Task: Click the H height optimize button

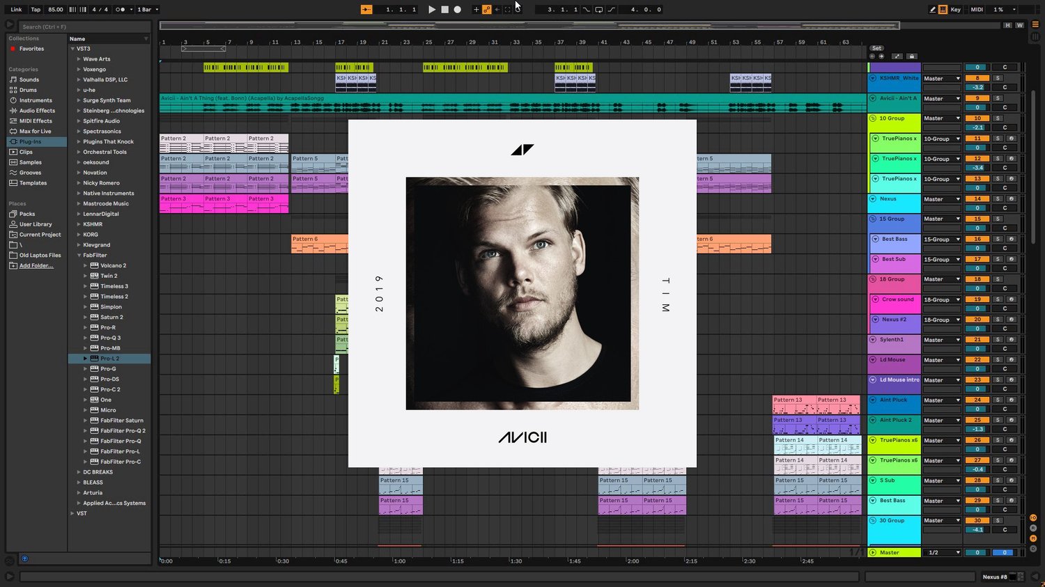Action: point(1007,26)
